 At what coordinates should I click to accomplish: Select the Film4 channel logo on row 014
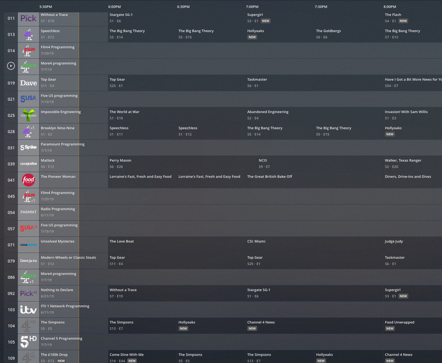click(28, 51)
